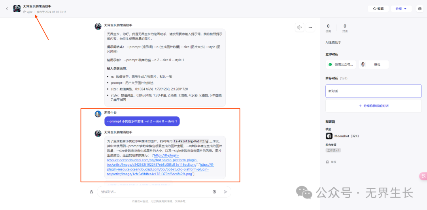Click the 豆包 avatar icon
Viewport: 427px width, 210px height.
[363, 64]
